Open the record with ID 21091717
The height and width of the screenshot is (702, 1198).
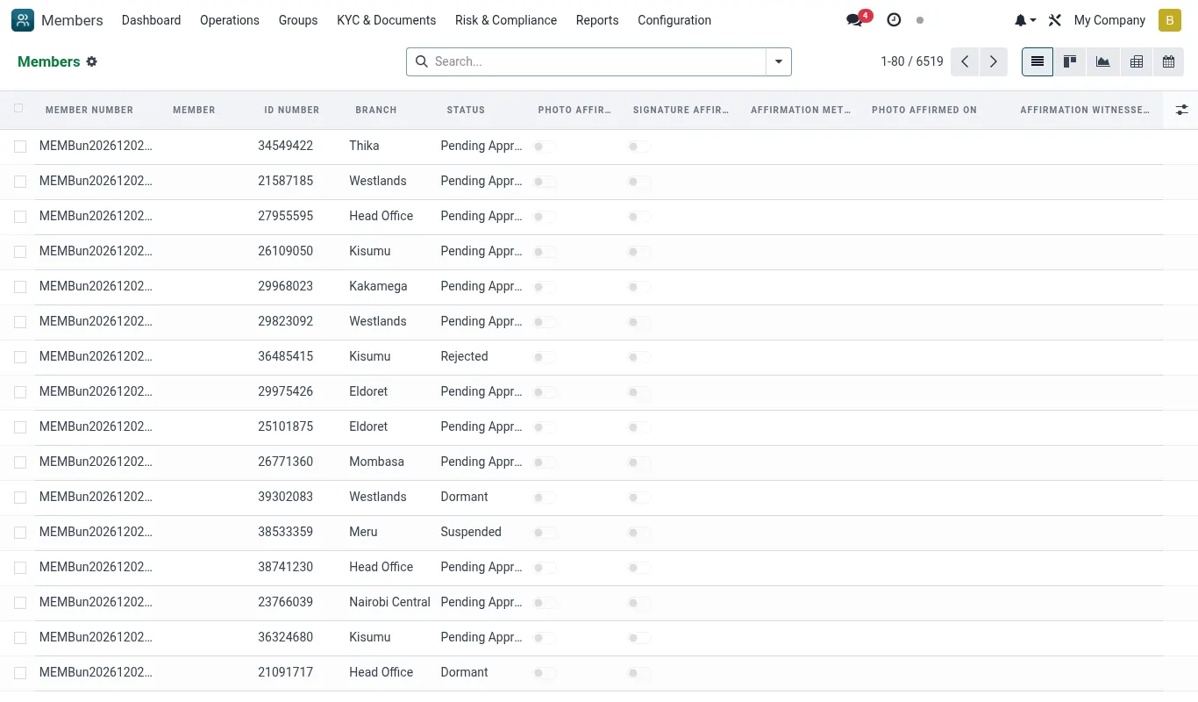[x=286, y=672]
